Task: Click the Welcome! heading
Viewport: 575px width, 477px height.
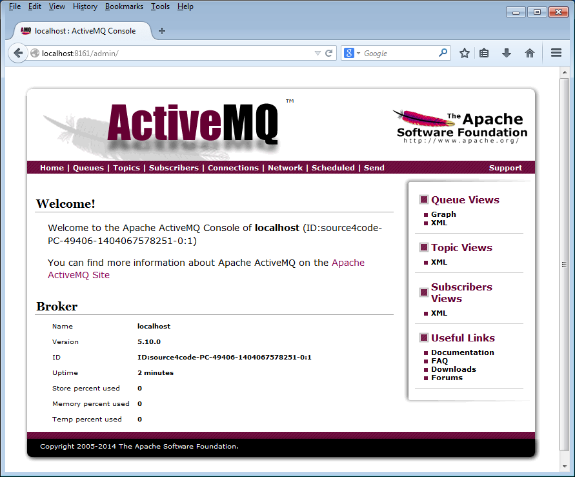Action: (66, 203)
